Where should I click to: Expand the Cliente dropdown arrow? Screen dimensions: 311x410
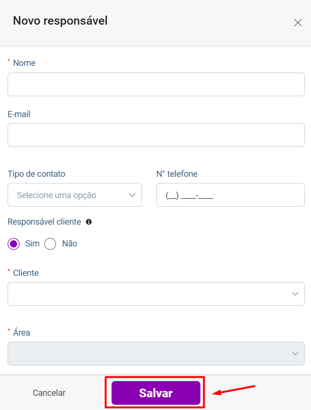click(295, 294)
